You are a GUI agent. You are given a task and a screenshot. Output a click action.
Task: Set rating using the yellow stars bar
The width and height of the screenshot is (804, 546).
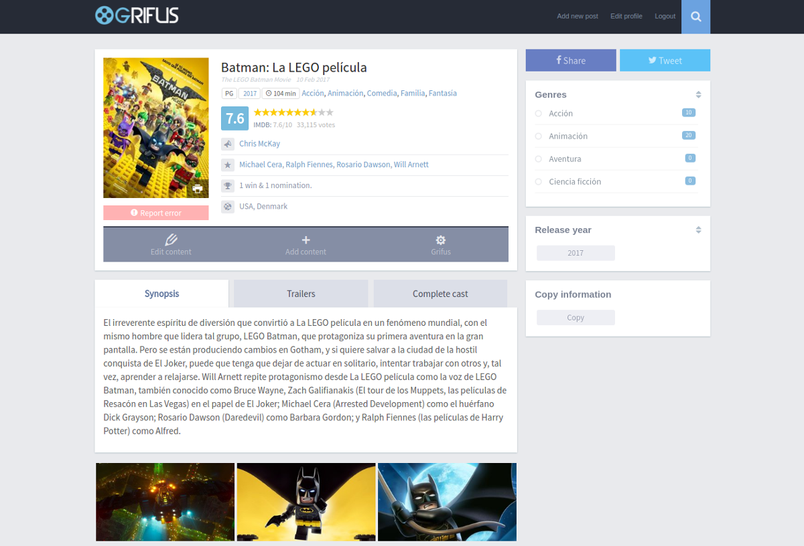(x=293, y=112)
